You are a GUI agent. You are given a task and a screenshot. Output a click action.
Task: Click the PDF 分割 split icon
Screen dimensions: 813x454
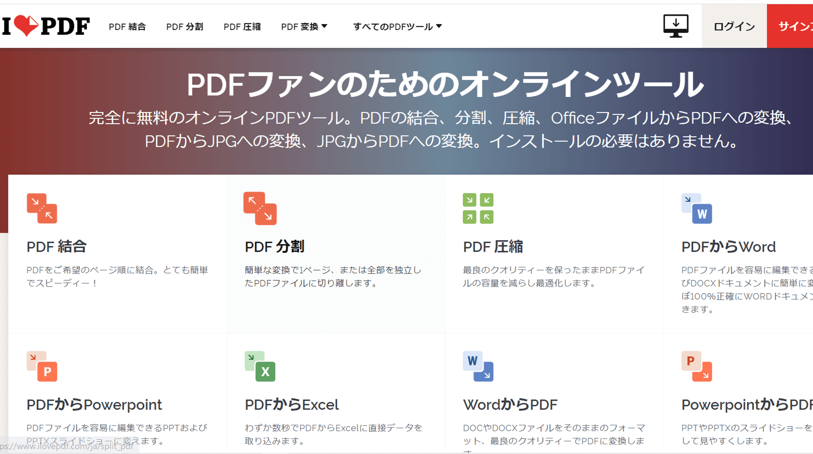(x=260, y=208)
